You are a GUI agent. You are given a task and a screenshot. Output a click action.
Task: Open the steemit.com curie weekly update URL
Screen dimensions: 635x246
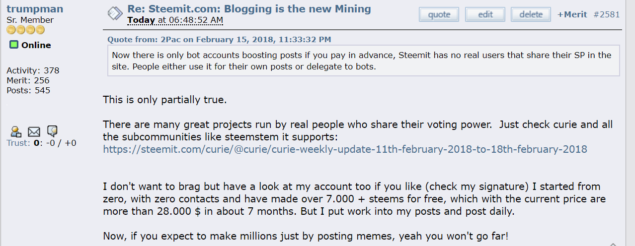(345, 149)
